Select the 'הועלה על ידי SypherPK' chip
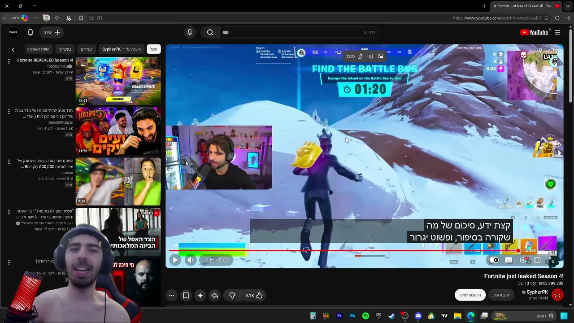Screen dimensions: 574x323 [122, 49]
